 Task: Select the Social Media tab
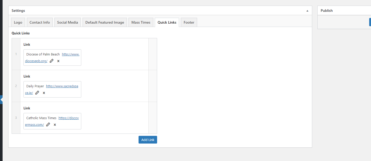click(x=67, y=22)
